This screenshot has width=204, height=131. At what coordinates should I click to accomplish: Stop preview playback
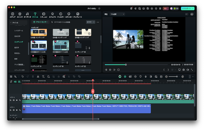pyautogui.click(x=118, y=70)
